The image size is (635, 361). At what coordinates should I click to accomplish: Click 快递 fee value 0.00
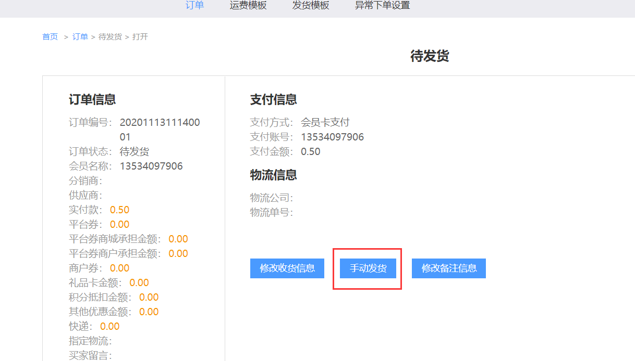coord(110,327)
